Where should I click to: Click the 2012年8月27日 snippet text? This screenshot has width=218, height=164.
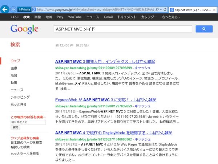[117, 152]
